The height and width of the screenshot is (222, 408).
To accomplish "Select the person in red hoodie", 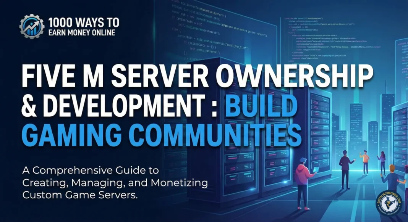I will pos(304,183).
